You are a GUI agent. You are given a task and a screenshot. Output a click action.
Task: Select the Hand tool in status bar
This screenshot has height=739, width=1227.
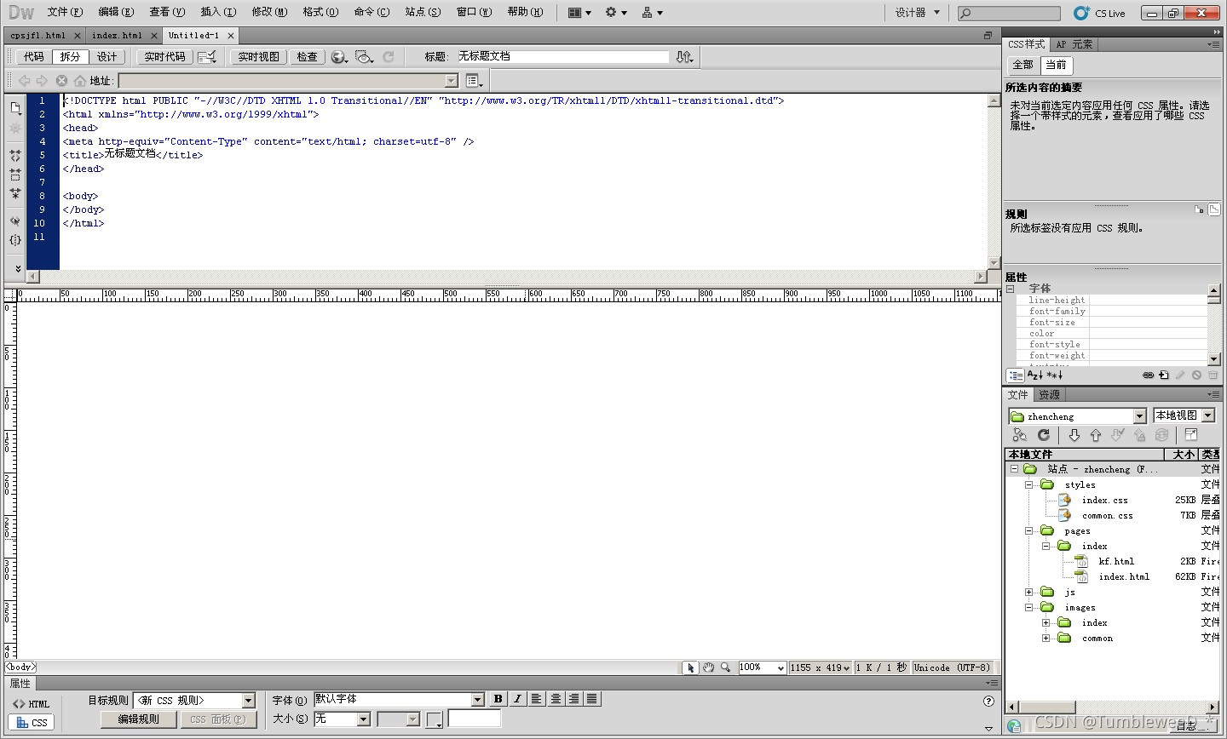[708, 667]
